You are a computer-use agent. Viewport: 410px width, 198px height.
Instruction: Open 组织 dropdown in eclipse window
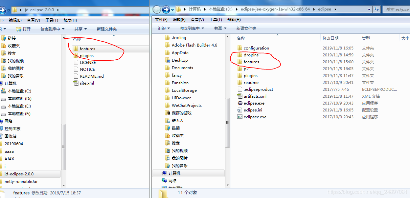(164, 29)
